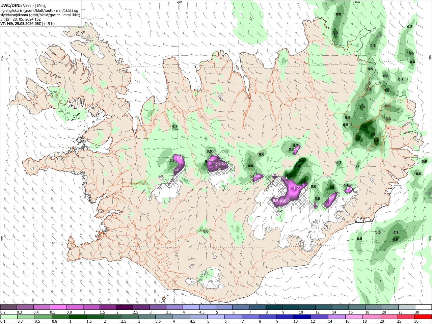The height and width of the screenshot is (324, 432).
Task: Click the 0.8 value on the southeastern sea rain band
Action: tap(396, 233)
